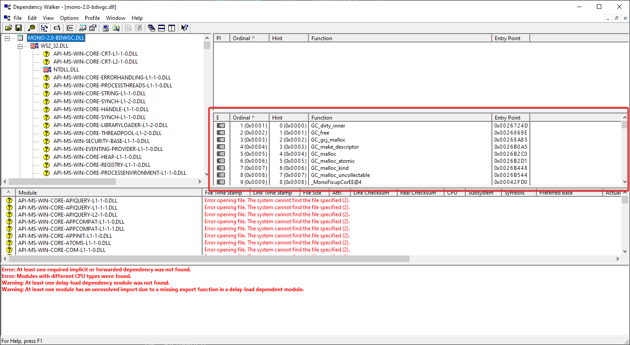Open the View menu

[x=48, y=18]
